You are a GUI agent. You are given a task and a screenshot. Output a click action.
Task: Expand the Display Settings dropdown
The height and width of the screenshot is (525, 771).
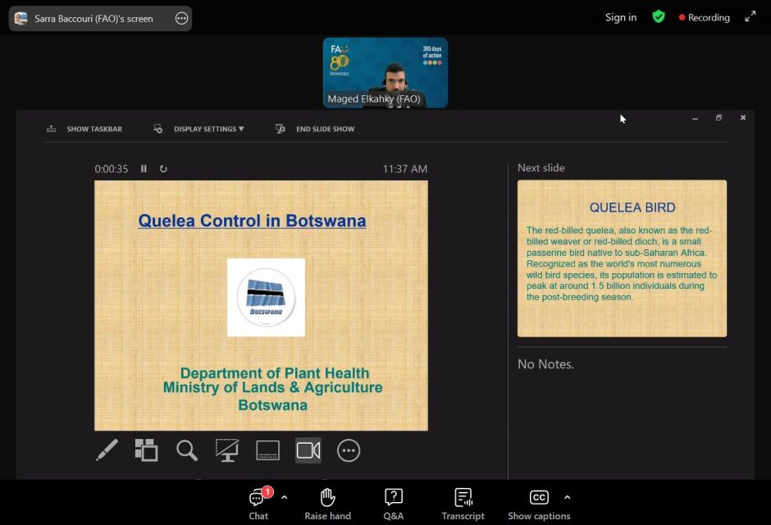click(199, 129)
